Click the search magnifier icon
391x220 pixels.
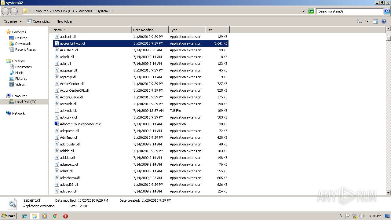click(387, 11)
